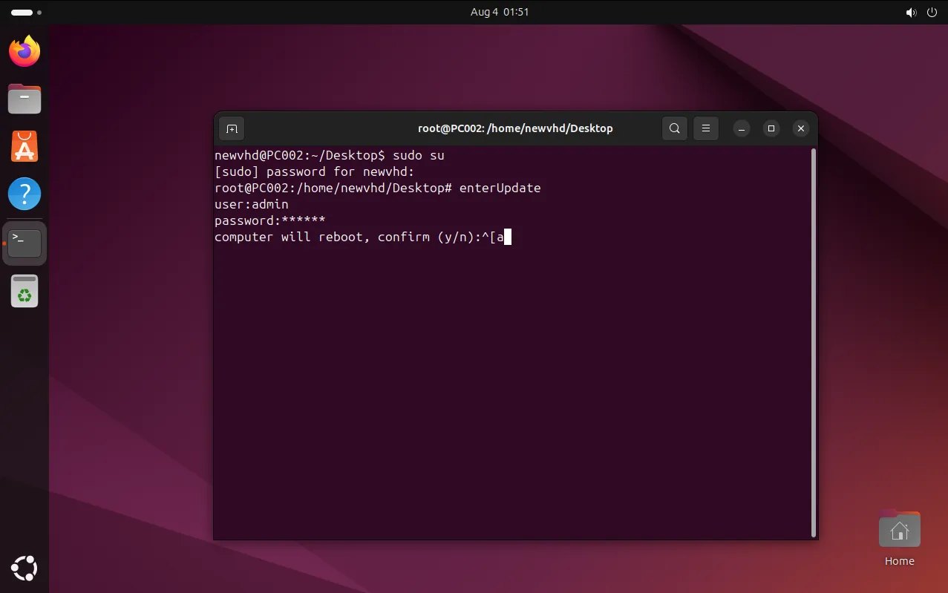This screenshot has width=948, height=593.
Task: Click the power icon in top bar
Action: tap(932, 13)
